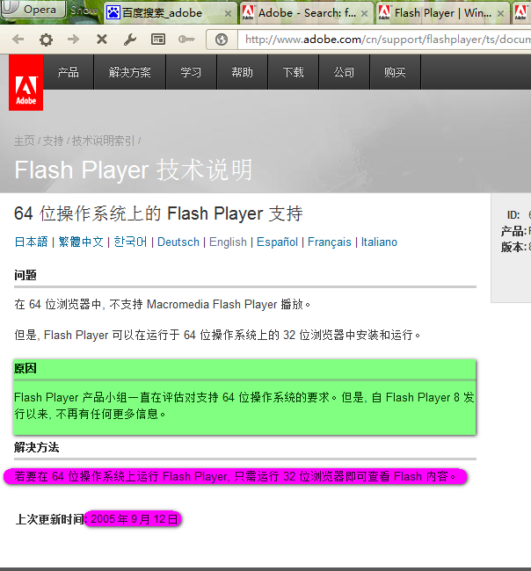Click the date 2005 年 9 月 12 日
The width and height of the screenshot is (531, 571).
[134, 519]
